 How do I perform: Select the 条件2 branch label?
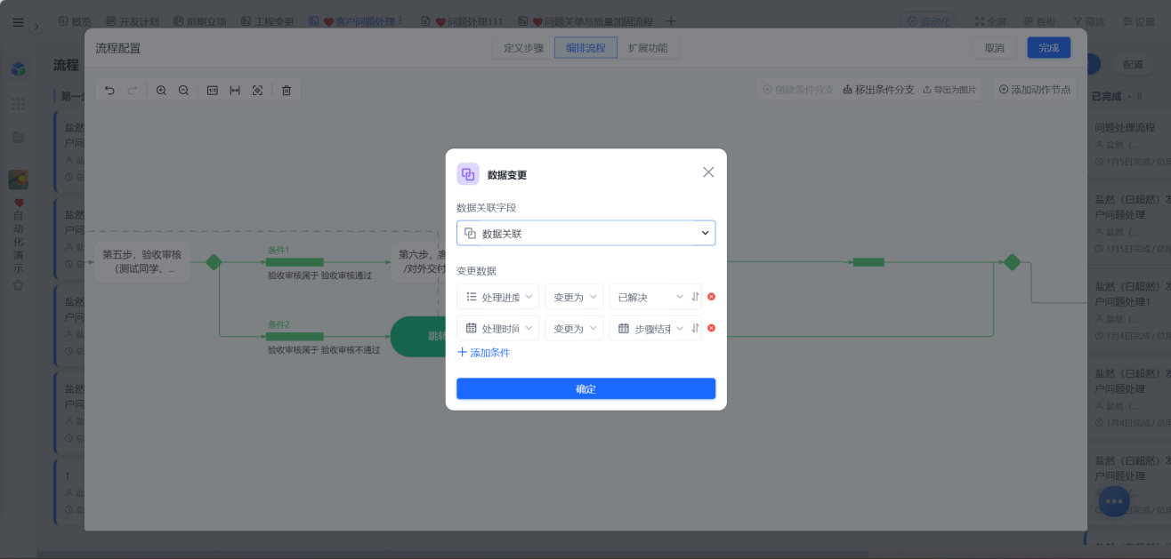click(279, 325)
